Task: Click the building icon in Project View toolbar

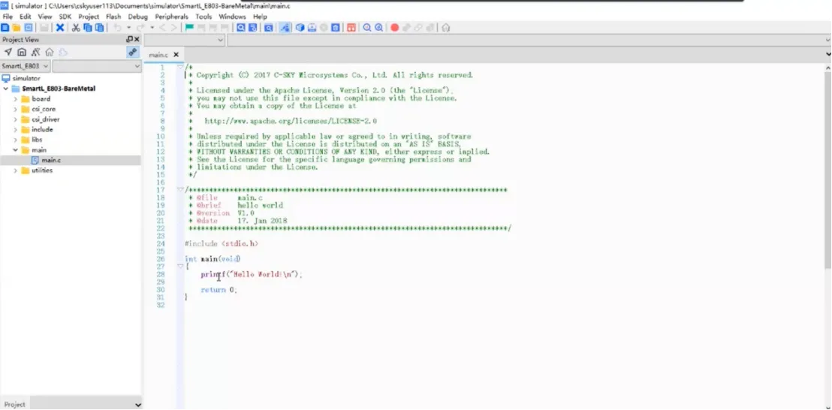Action: click(22, 52)
